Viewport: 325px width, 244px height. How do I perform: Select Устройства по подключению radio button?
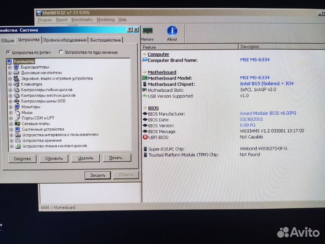(x=61, y=52)
